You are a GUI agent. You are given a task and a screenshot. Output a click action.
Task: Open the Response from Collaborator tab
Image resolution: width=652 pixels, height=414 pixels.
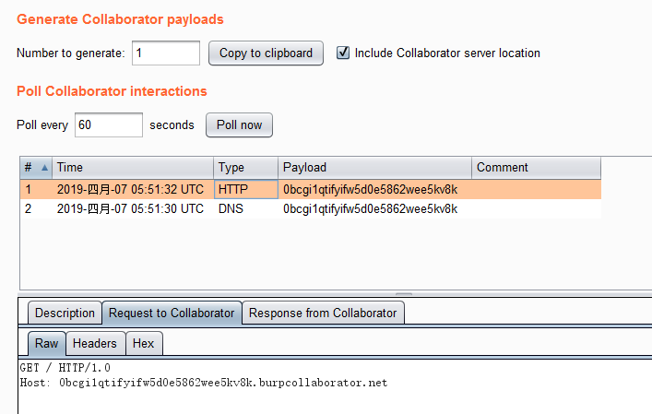(323, 313)
